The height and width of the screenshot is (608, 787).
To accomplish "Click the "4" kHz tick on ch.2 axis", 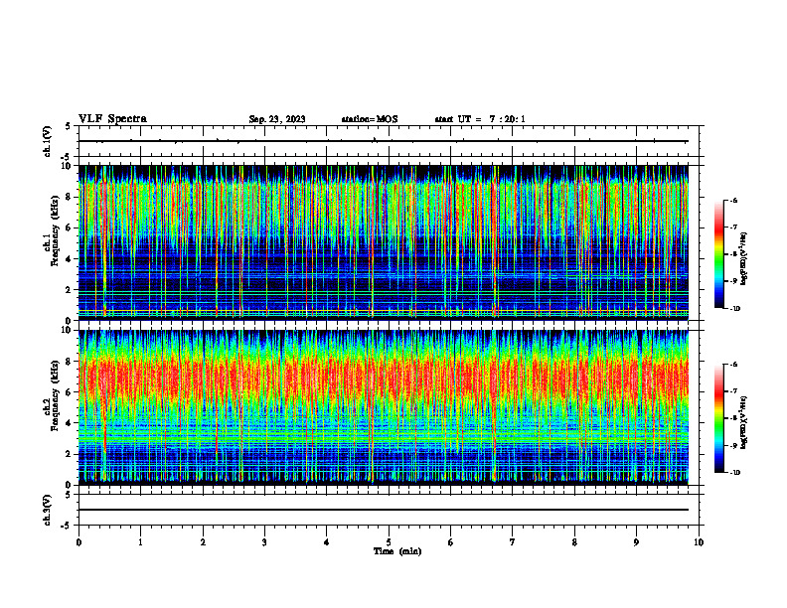I will click(70, 423).
